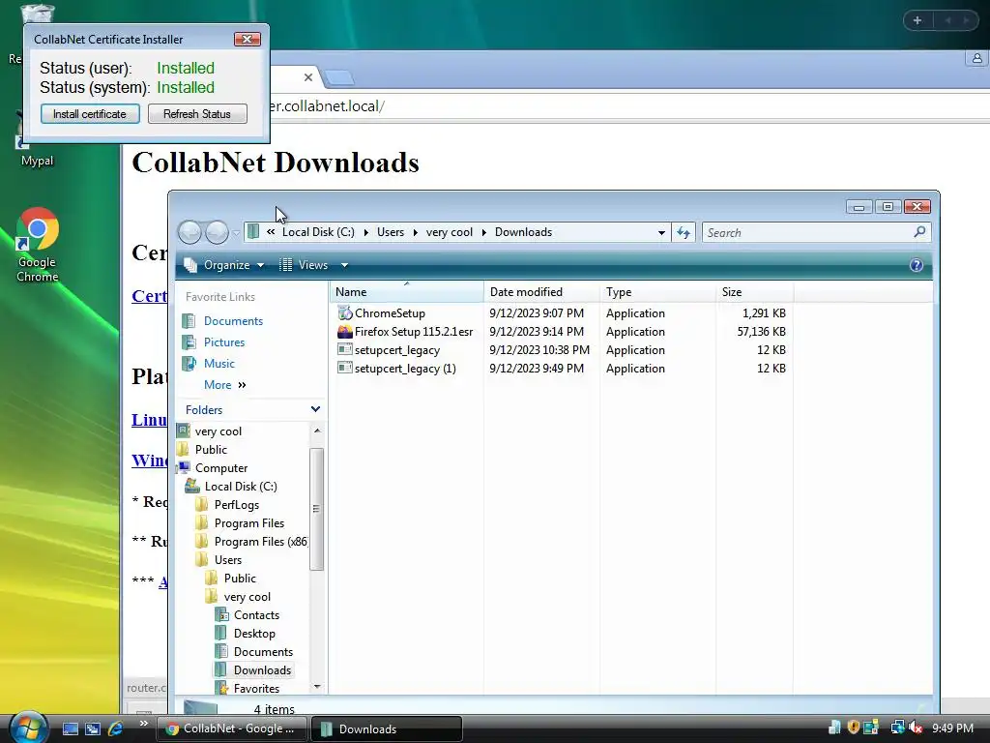990x743 pixels.
Task: Open the Windows Start orb
Action: [28, 727]
